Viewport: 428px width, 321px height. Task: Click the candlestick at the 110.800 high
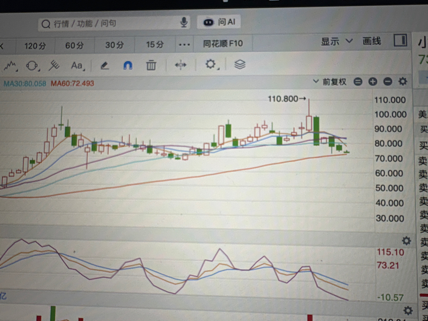(309, 123)
